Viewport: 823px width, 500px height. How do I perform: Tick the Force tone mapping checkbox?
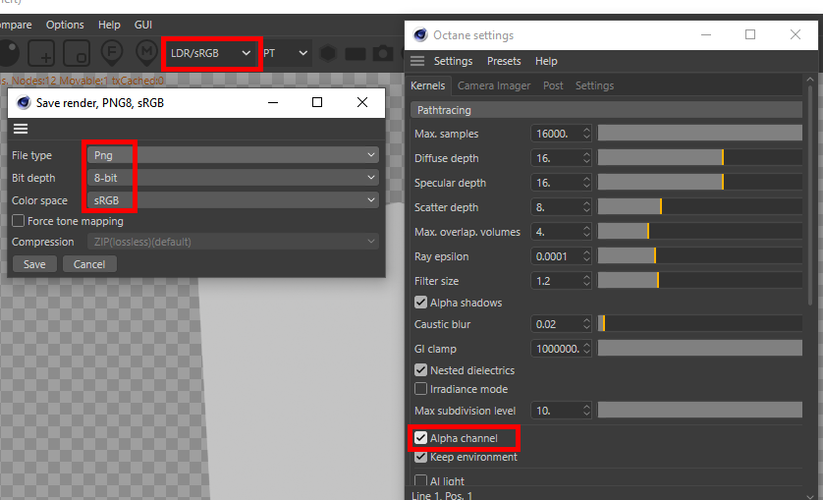click(19, 221)
